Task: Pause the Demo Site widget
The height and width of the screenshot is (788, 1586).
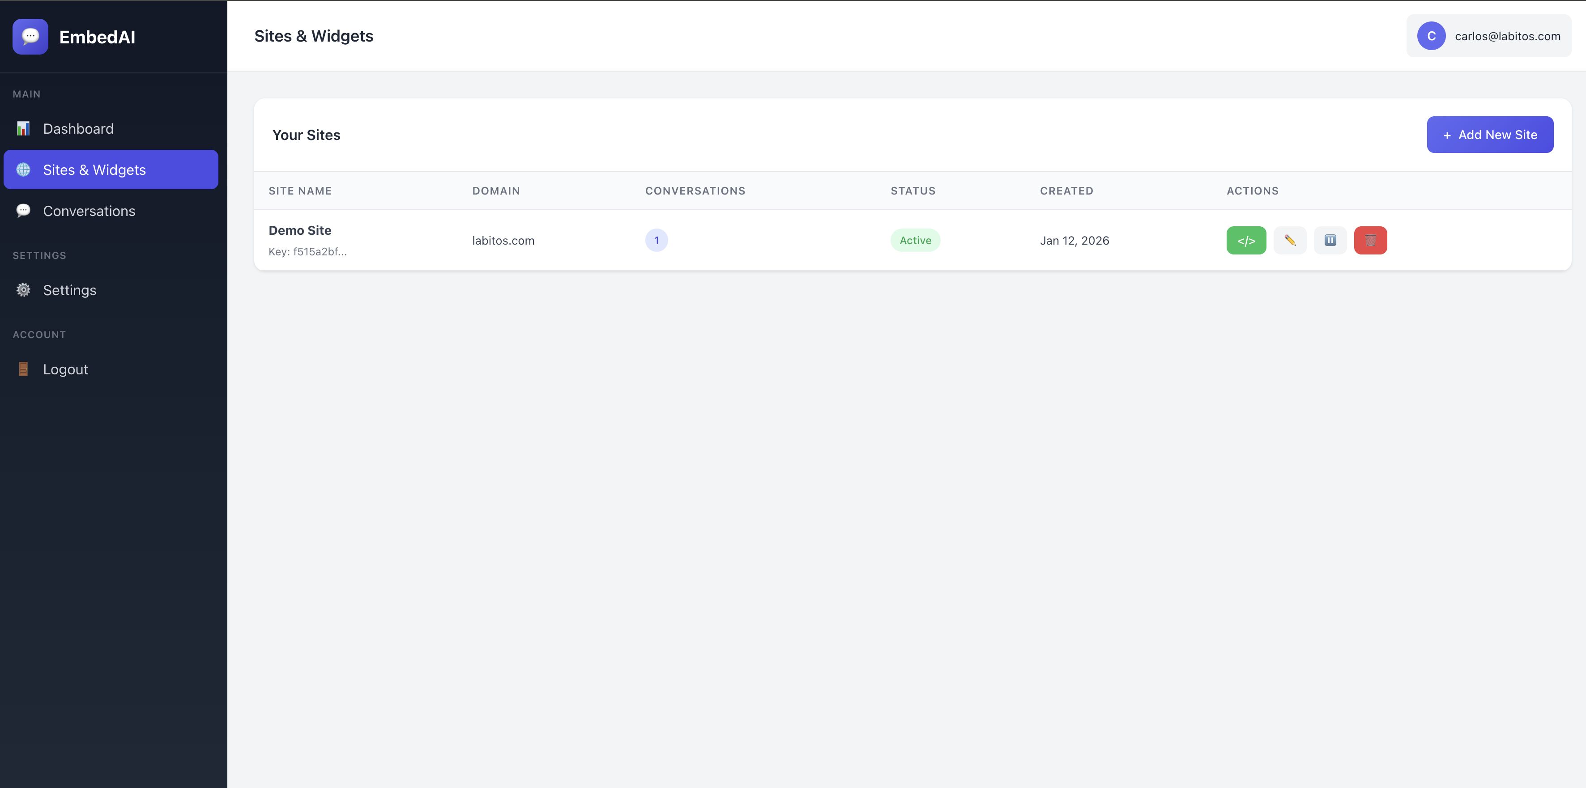Action: pyautogui.click(x=1330, y=241)
